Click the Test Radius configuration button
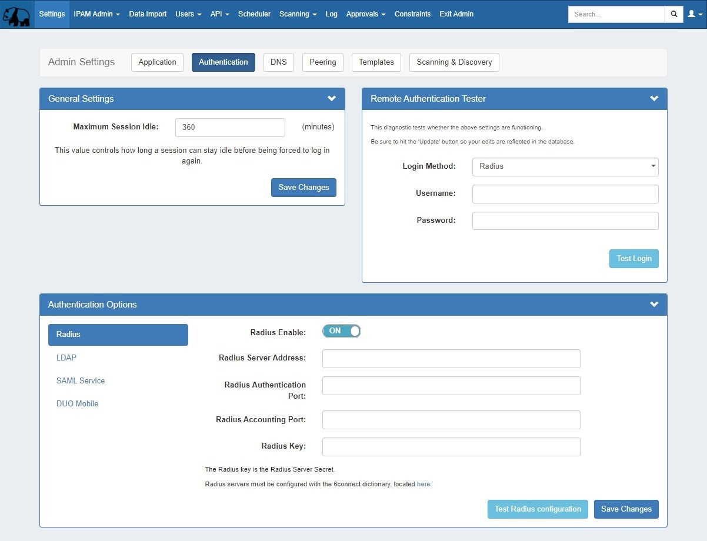This screenshot has width=707, height=541. tap(538, 509)
